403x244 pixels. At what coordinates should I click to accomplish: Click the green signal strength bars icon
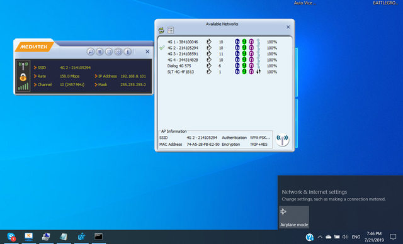click(23, 86)
